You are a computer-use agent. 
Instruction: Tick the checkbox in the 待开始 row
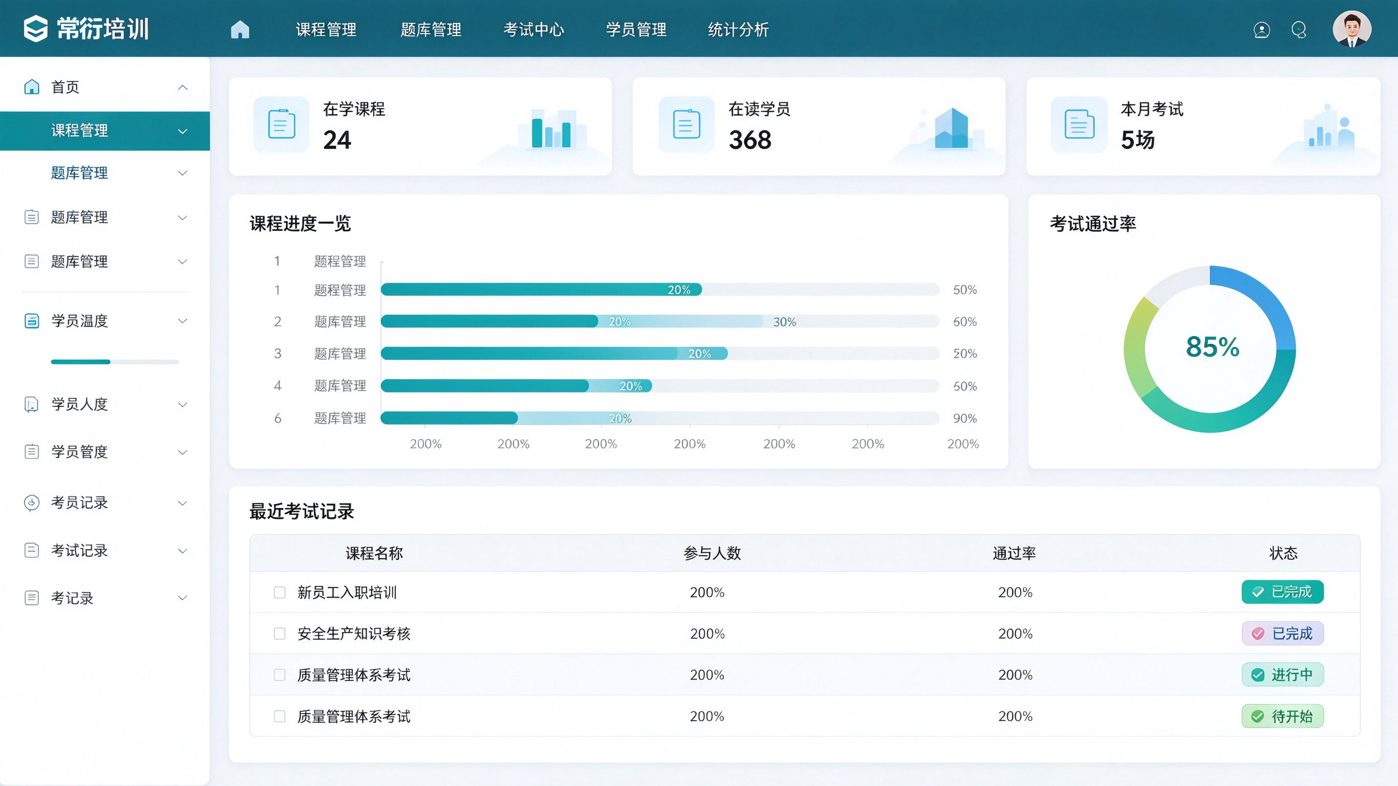(280, 716)
